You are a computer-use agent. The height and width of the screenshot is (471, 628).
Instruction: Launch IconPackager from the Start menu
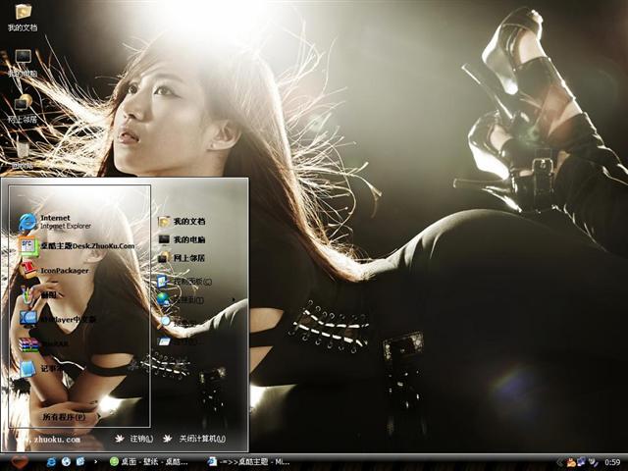point(59,270)
